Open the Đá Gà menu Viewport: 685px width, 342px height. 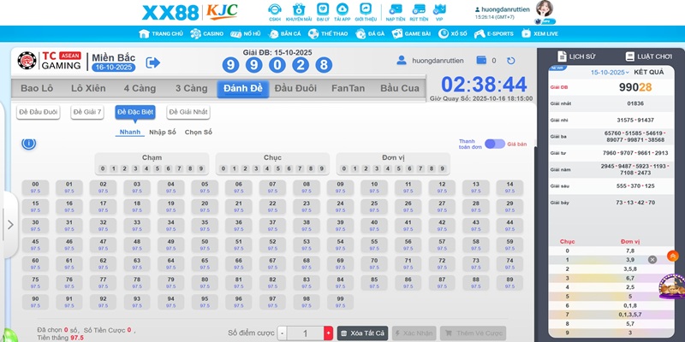click(370, 33)
